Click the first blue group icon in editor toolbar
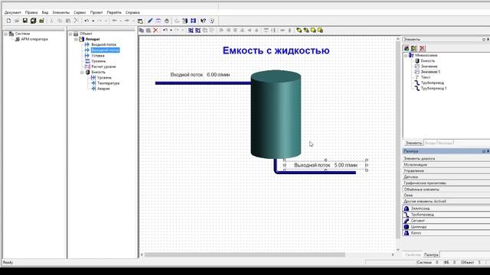This screenshot has width=490, height=275. coord(191,31)
